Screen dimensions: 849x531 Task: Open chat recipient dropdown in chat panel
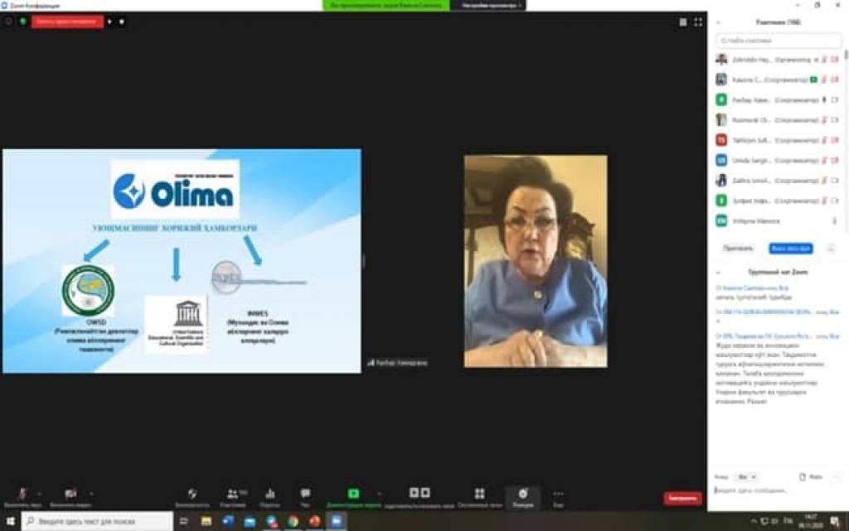click(745, 477)
